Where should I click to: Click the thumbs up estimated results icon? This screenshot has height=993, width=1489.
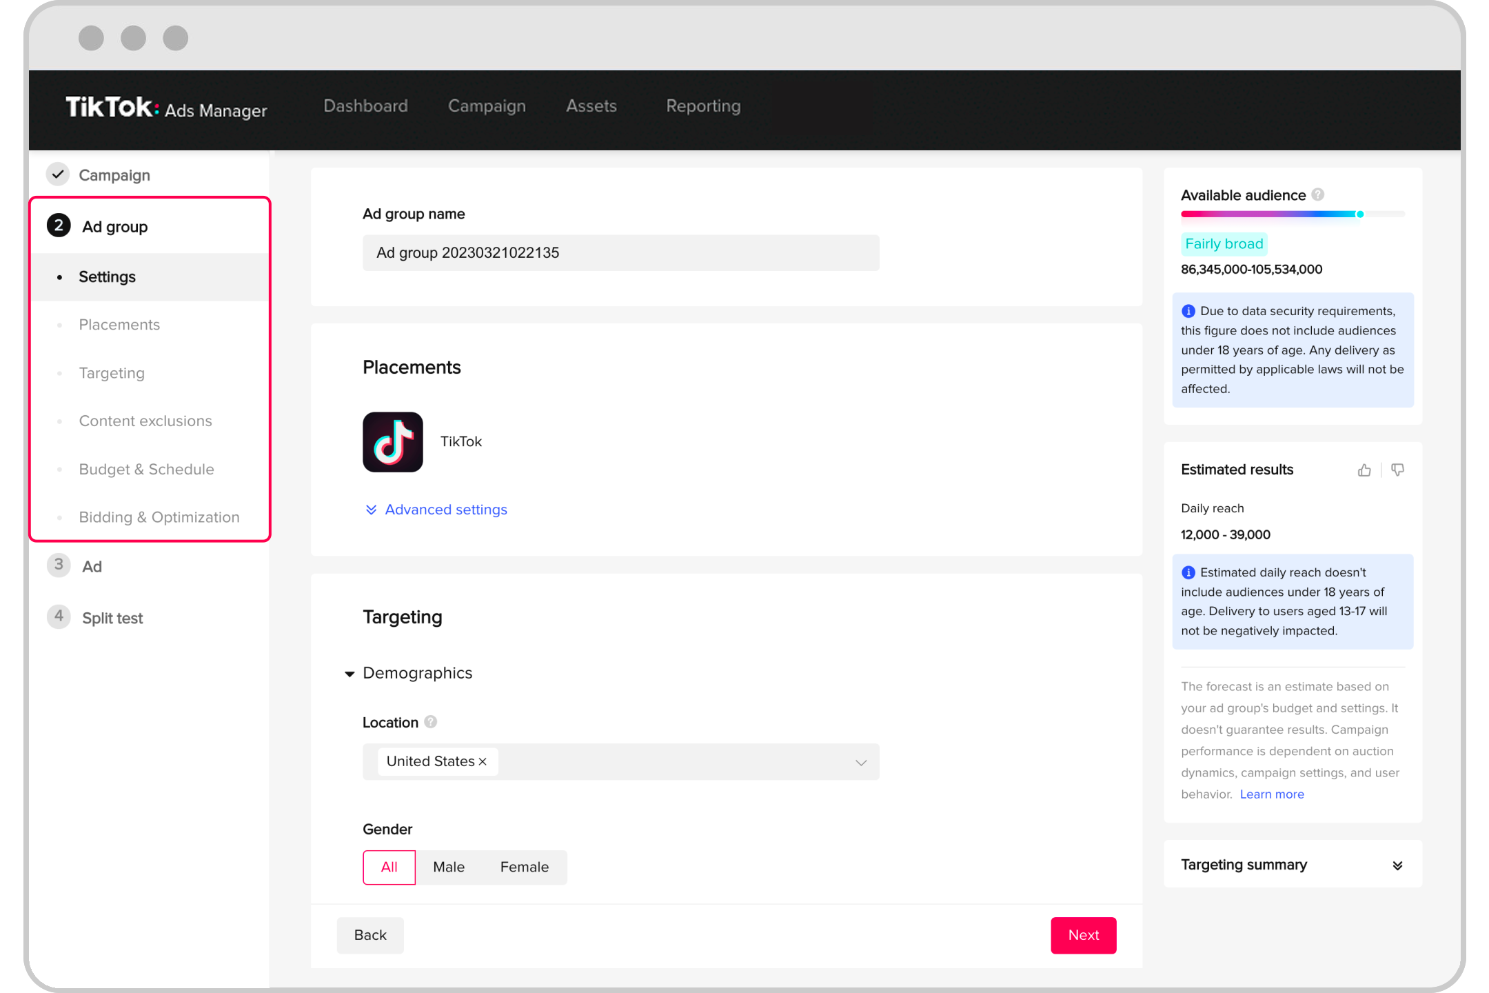tap(1365, 468)
